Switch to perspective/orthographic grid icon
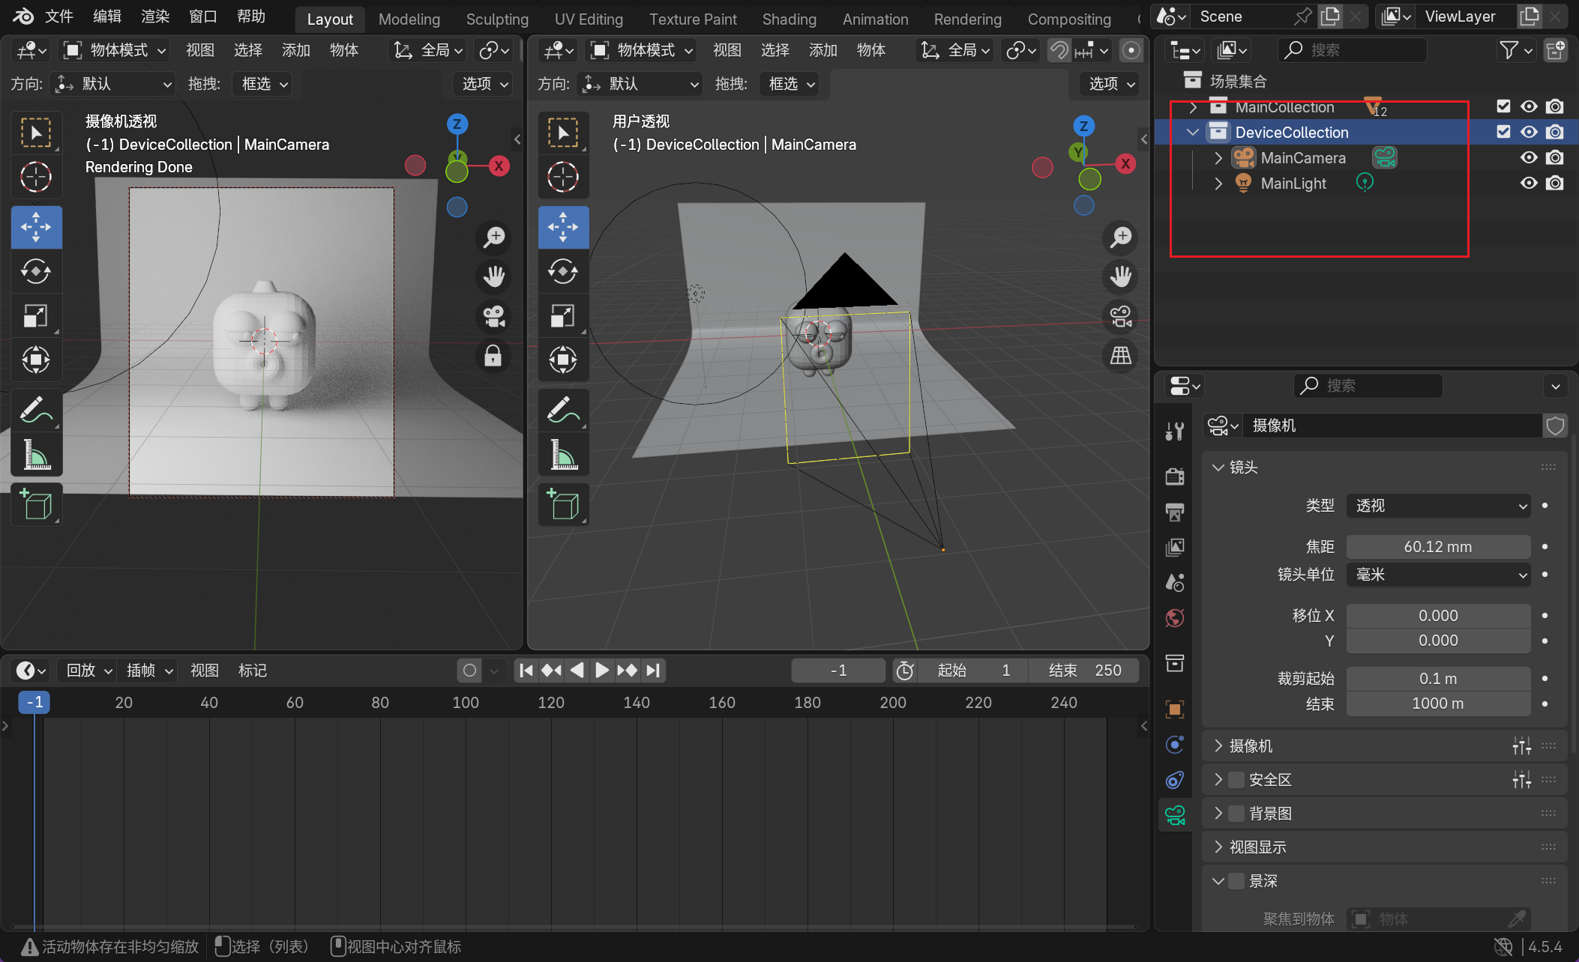The image size is (1579, 962). click(x=1121, y=355)
